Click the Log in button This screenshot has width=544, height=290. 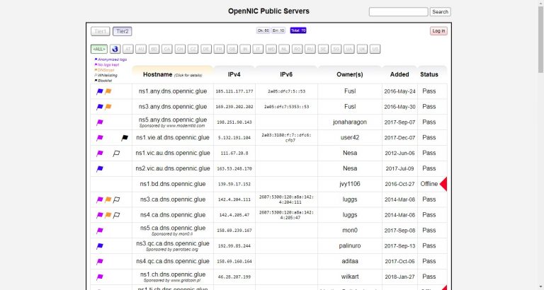438,31
